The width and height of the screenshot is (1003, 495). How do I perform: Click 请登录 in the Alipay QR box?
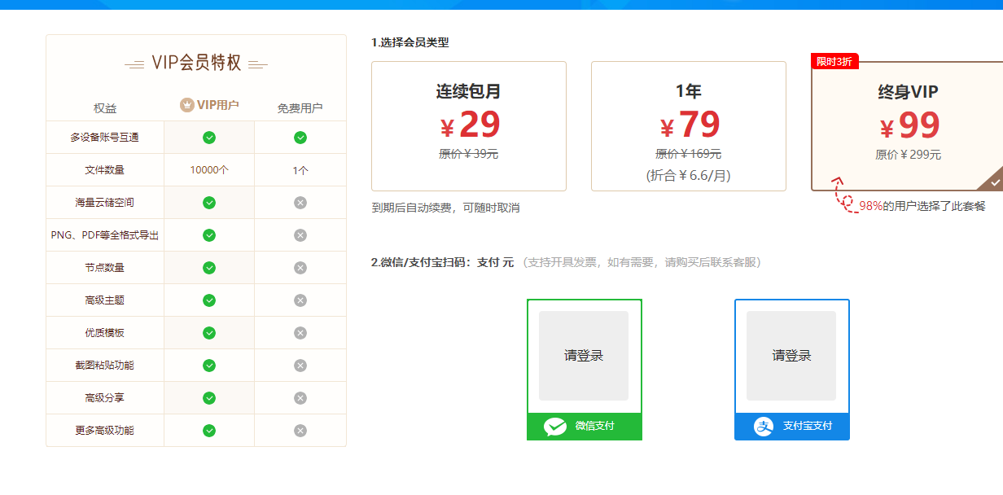coord(791,356)
